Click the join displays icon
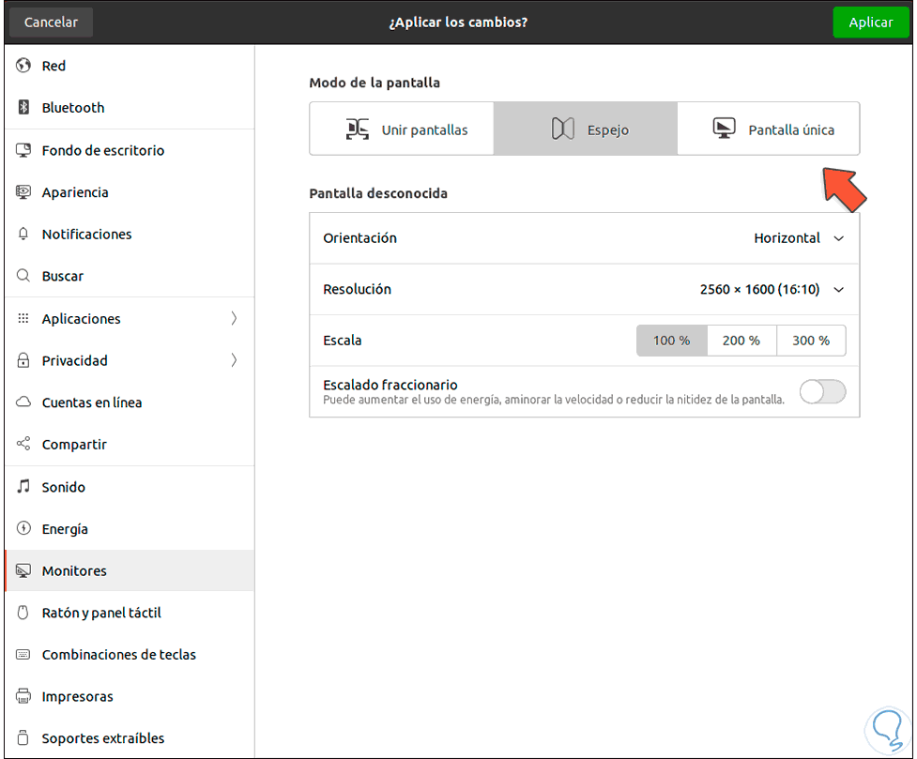Image resolution: width=917 pixels, height=759 pixels. pos(358,129)
